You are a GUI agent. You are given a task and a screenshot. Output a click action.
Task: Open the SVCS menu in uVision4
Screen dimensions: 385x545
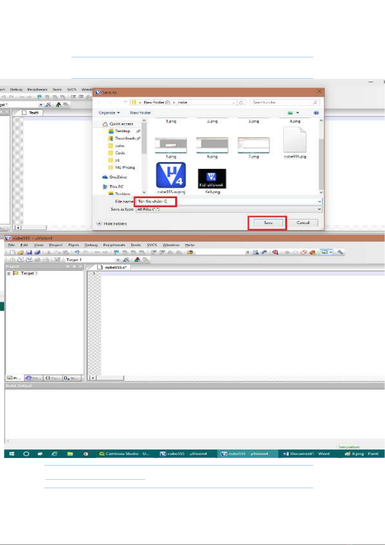[x=152, y=245]
